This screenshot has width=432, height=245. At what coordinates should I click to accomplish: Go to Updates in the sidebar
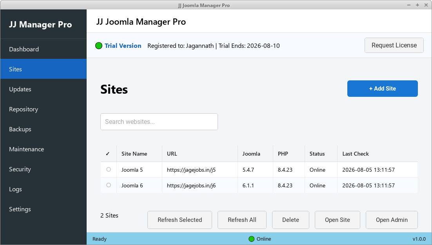tap(44, 89)
